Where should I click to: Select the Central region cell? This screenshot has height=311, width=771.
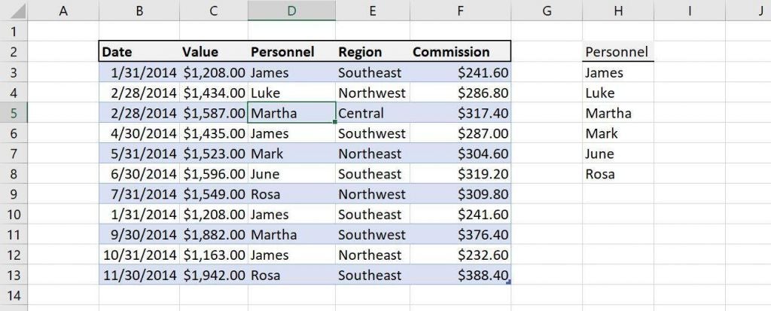[x=373, y=113]
